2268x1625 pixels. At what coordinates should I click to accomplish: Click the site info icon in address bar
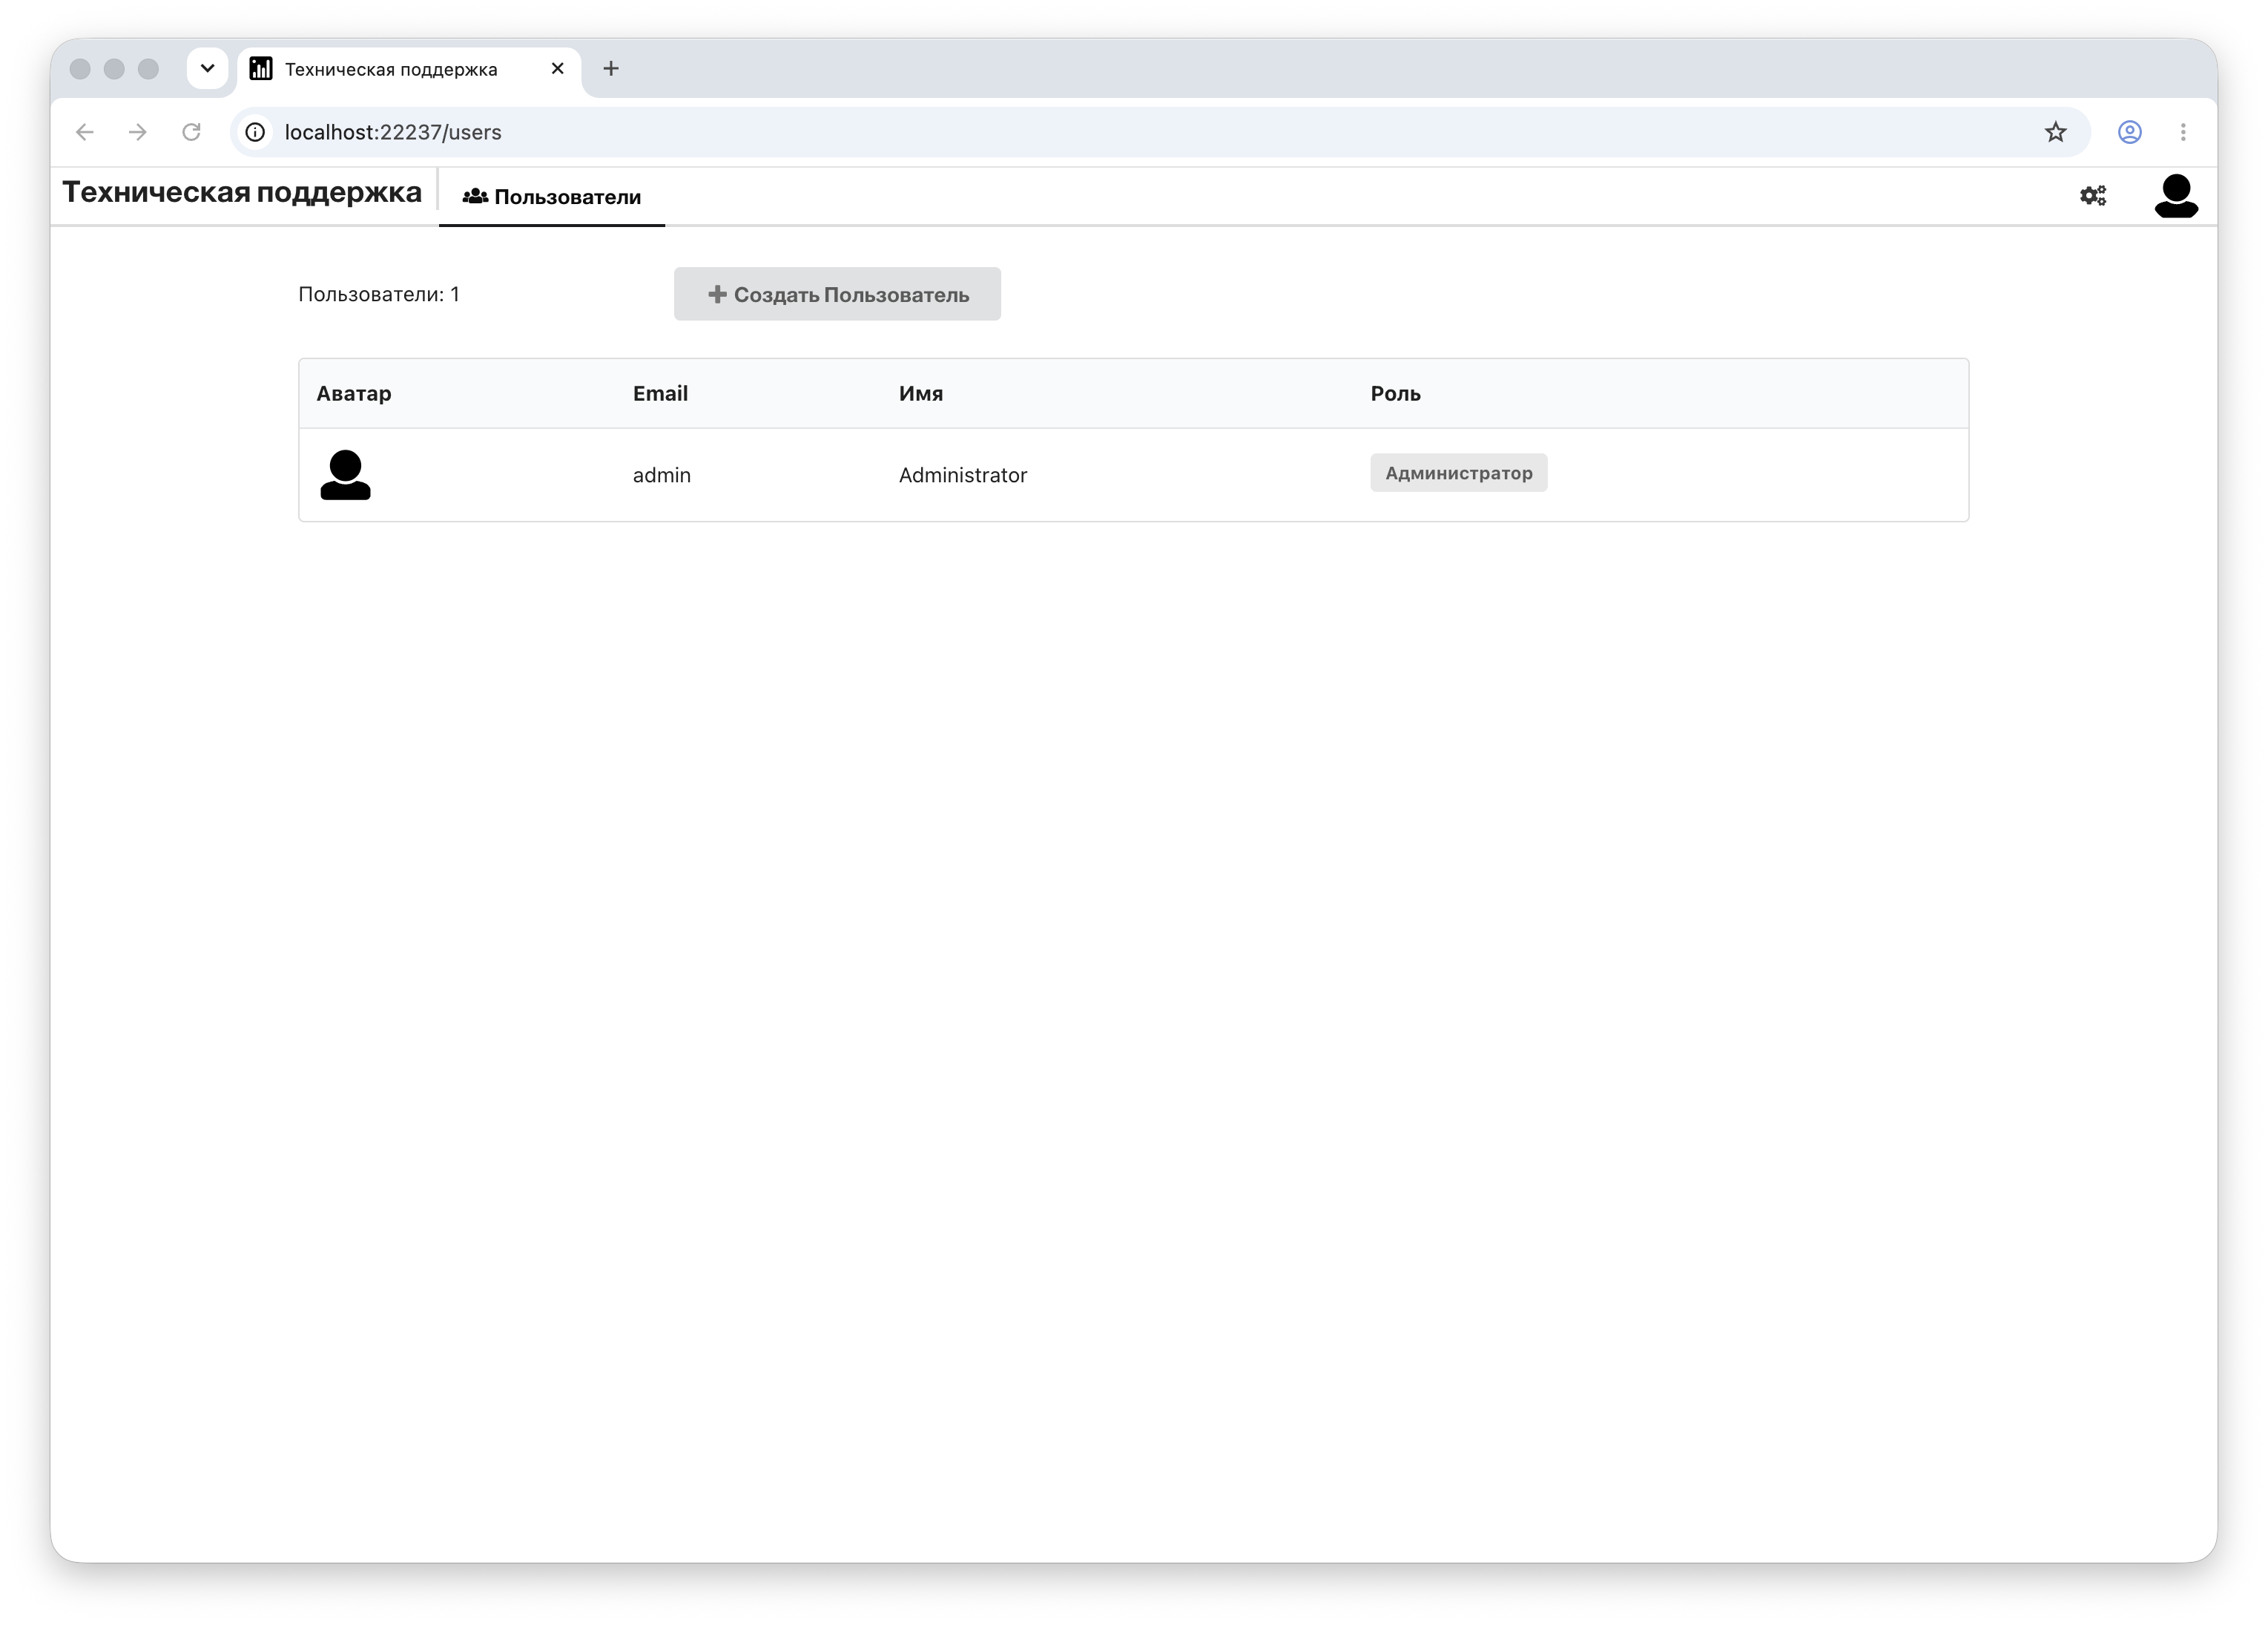(256, 132)
